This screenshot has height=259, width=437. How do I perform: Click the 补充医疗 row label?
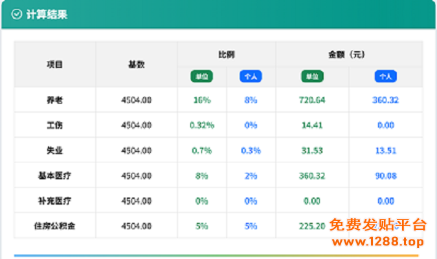coord(54,201)
